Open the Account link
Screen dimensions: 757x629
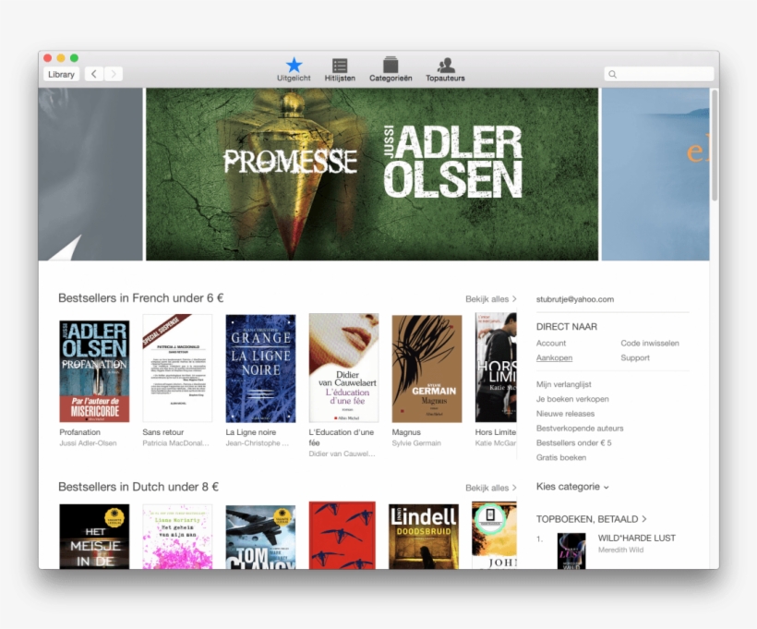(551, 343)
